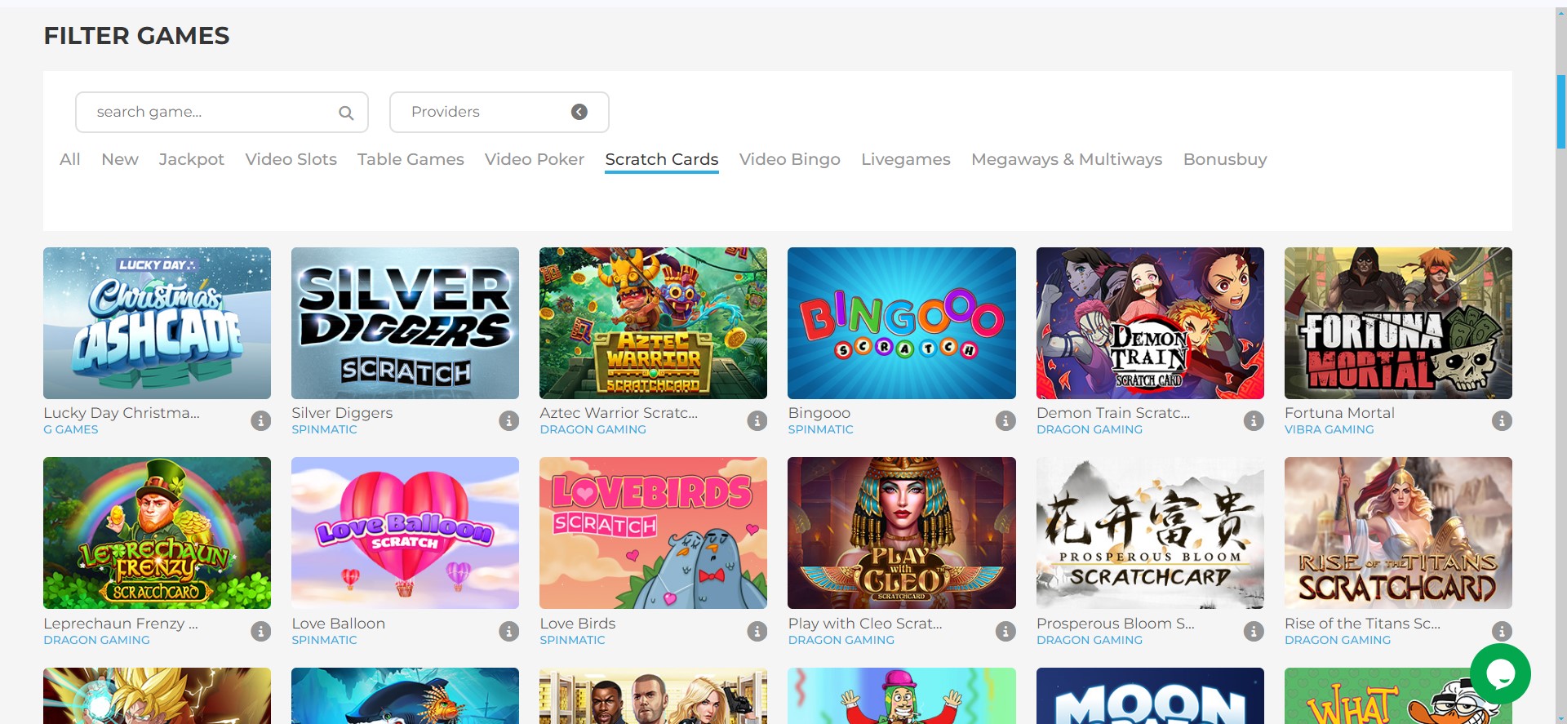Open Prosperous Bloom Scratchcard thumbnail
1567x724 pixels.
click(x=1150, y=533)
